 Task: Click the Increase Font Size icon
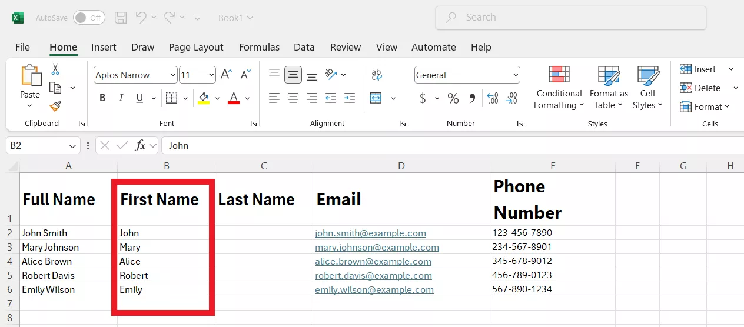coord(226,75)
